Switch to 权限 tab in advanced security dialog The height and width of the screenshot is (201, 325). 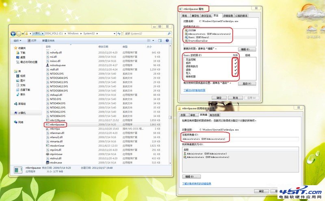[183, 115]
